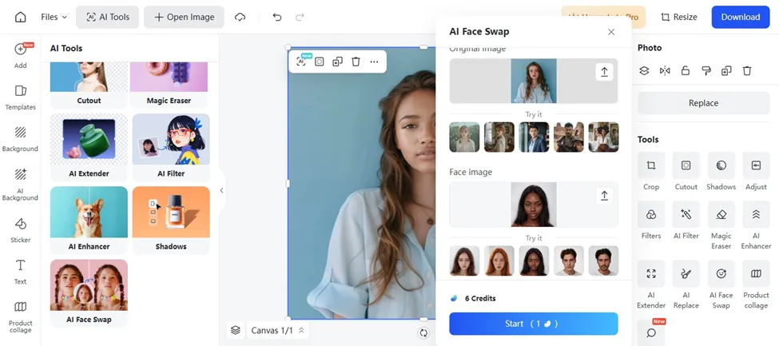Select the Shadows tool in the right Tools panel

tap(721, 172)
